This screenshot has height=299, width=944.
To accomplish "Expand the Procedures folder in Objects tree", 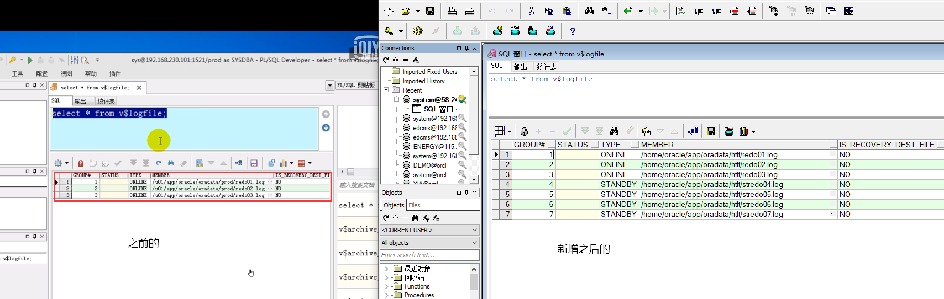I will point(386,295).
